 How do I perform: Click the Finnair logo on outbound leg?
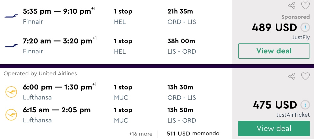click(11, 16)
